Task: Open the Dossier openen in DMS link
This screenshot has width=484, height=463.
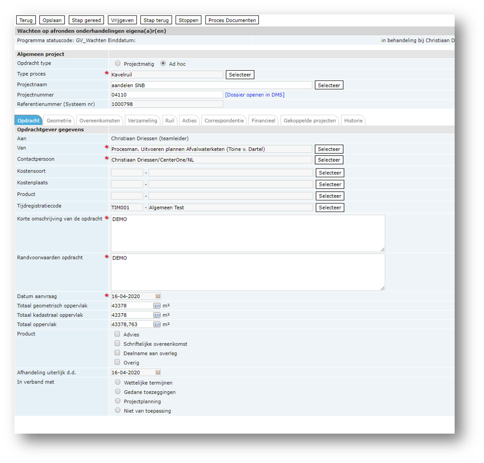Action: coord(255,94)
